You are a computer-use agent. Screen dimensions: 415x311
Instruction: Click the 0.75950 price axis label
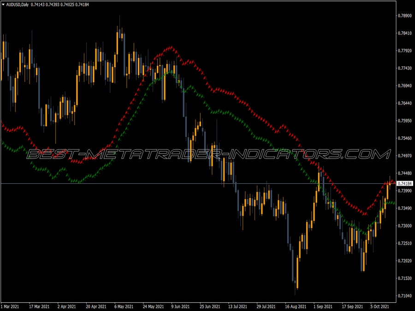[405, 121]
